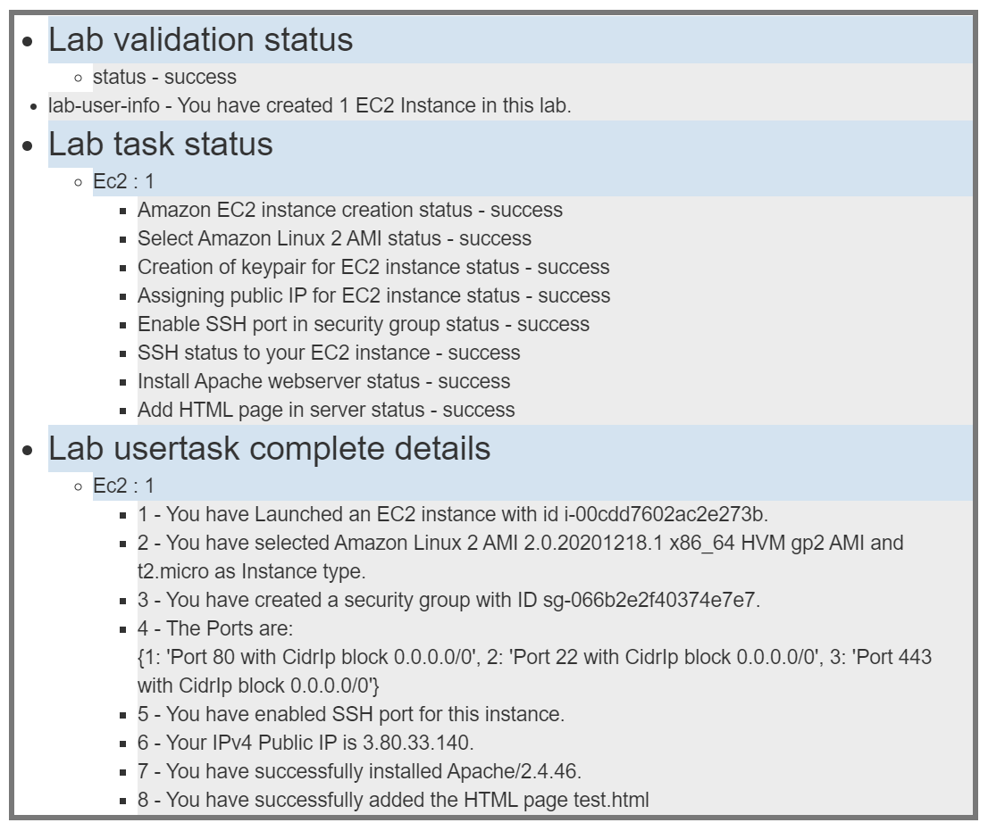
Task: Click Select Amazon Linux 2 AMI status
Action: 334,238
